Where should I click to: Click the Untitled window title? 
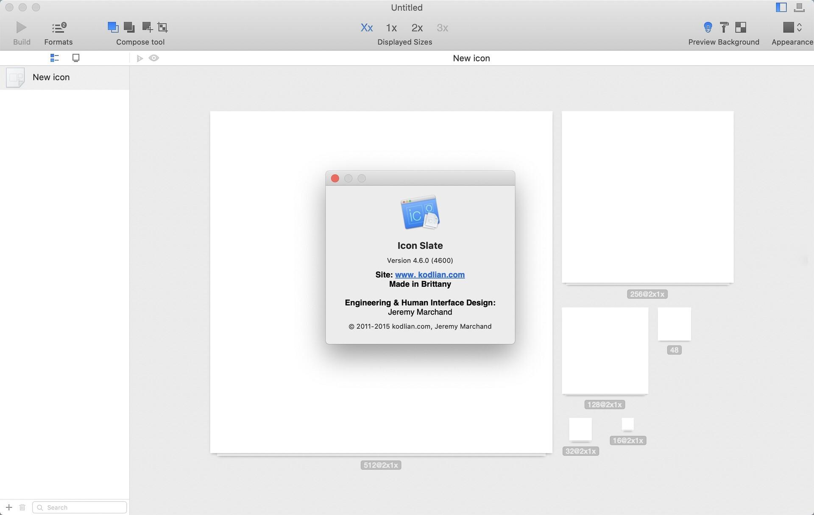pyautogui.click(x=407, y=8)
